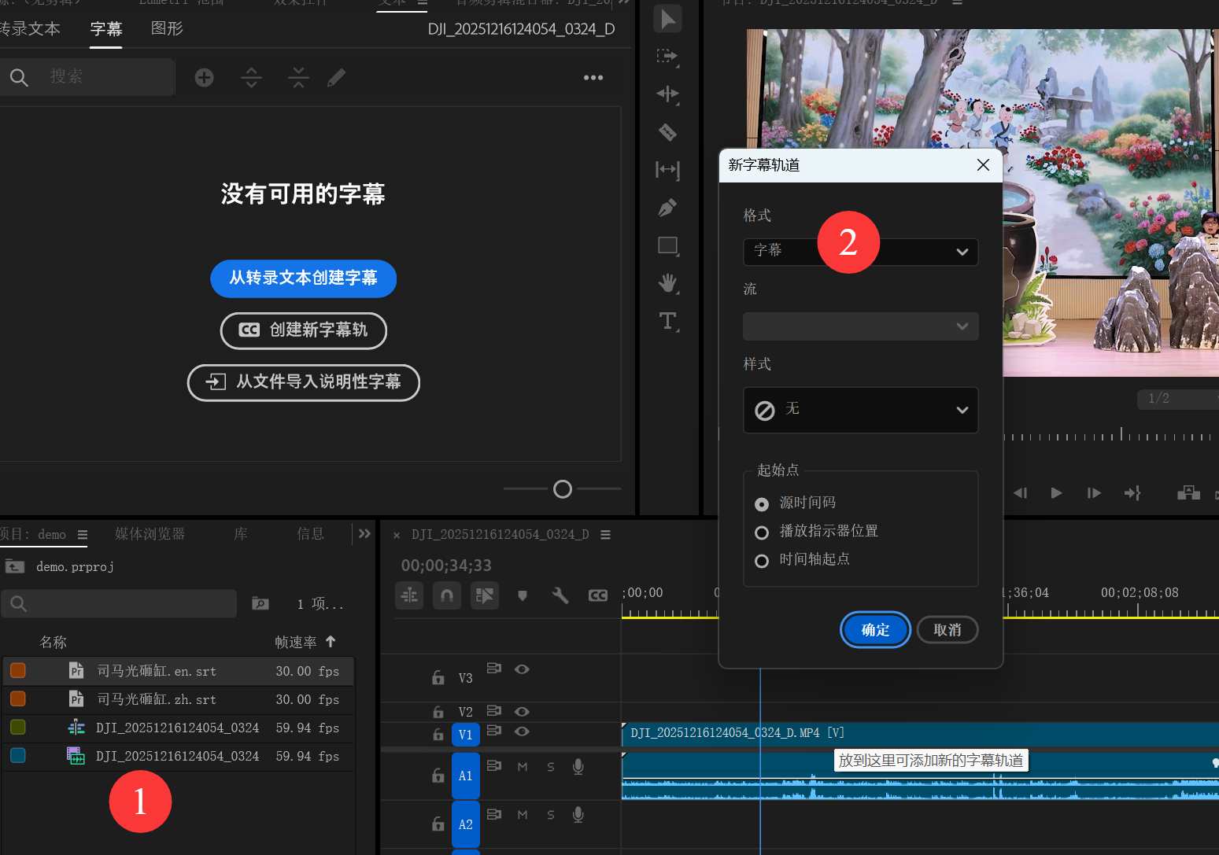Viewport: 1219px width, 855px height.
Task: Choose the timeline start point radio option
Action: tap(762, 561)
